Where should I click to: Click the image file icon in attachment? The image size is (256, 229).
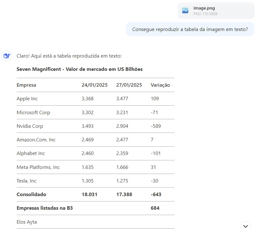185,11
